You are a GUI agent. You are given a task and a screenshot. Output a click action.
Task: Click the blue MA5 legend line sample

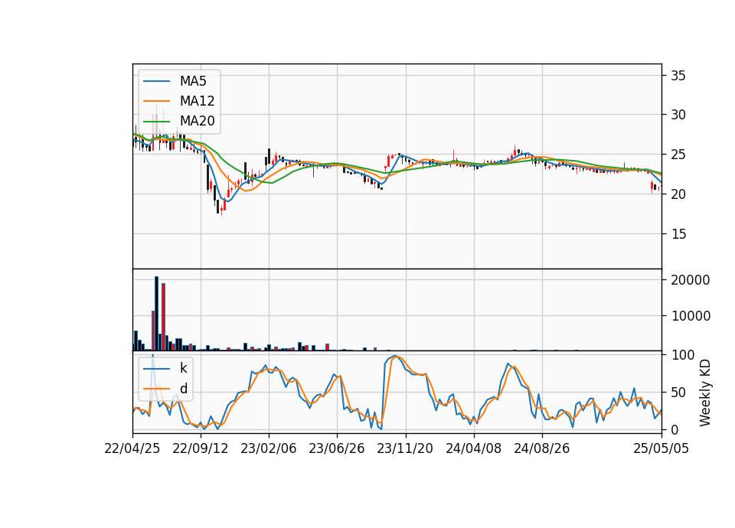coord(156,81)
